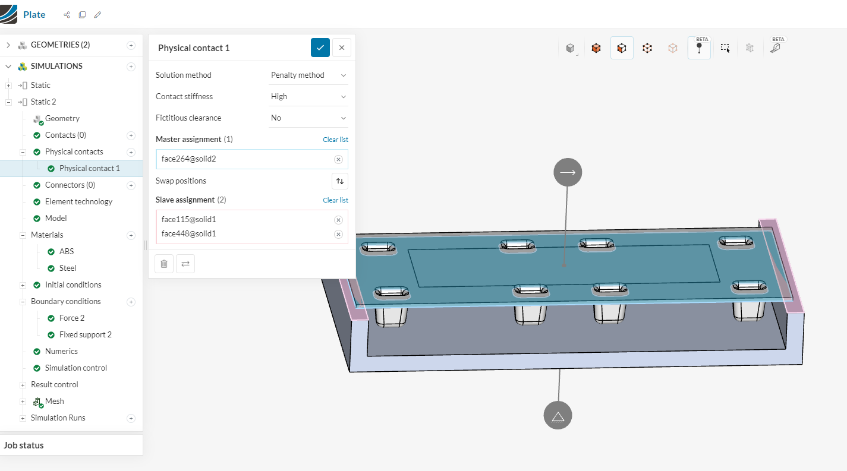Open the Numerics tree item

(61, 351)
